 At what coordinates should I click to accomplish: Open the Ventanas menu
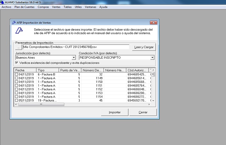[x=90, y=7]
